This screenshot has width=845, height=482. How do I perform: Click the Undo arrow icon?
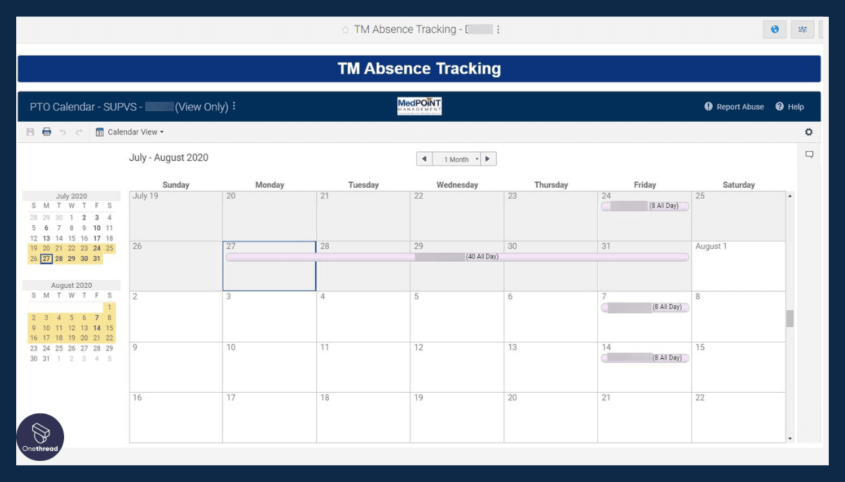click(63, 132)
